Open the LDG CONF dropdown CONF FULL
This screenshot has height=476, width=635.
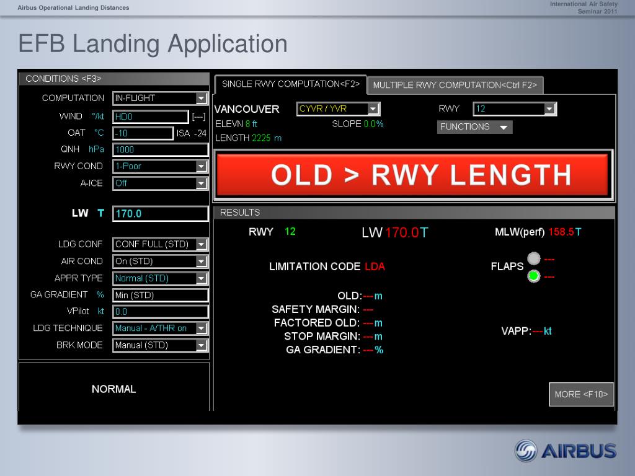(161, 244)
